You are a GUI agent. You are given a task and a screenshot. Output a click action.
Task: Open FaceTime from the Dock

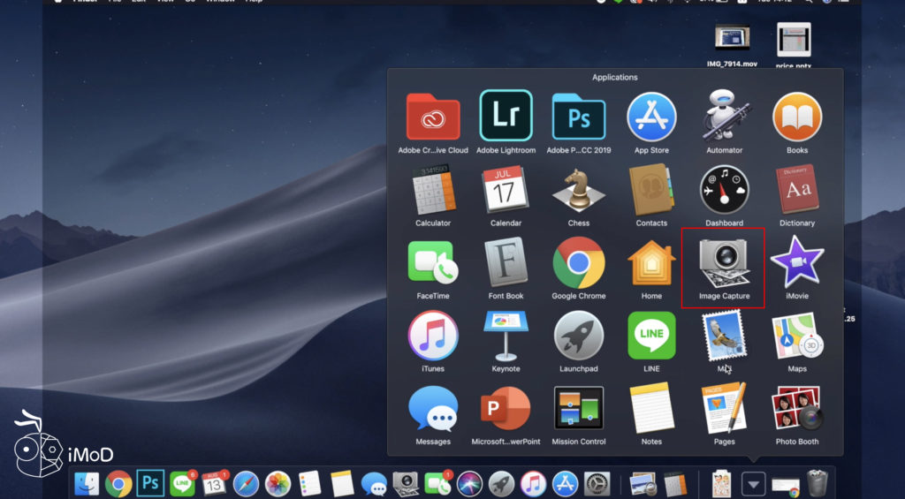pyautogui.click(x=437, y=483)
